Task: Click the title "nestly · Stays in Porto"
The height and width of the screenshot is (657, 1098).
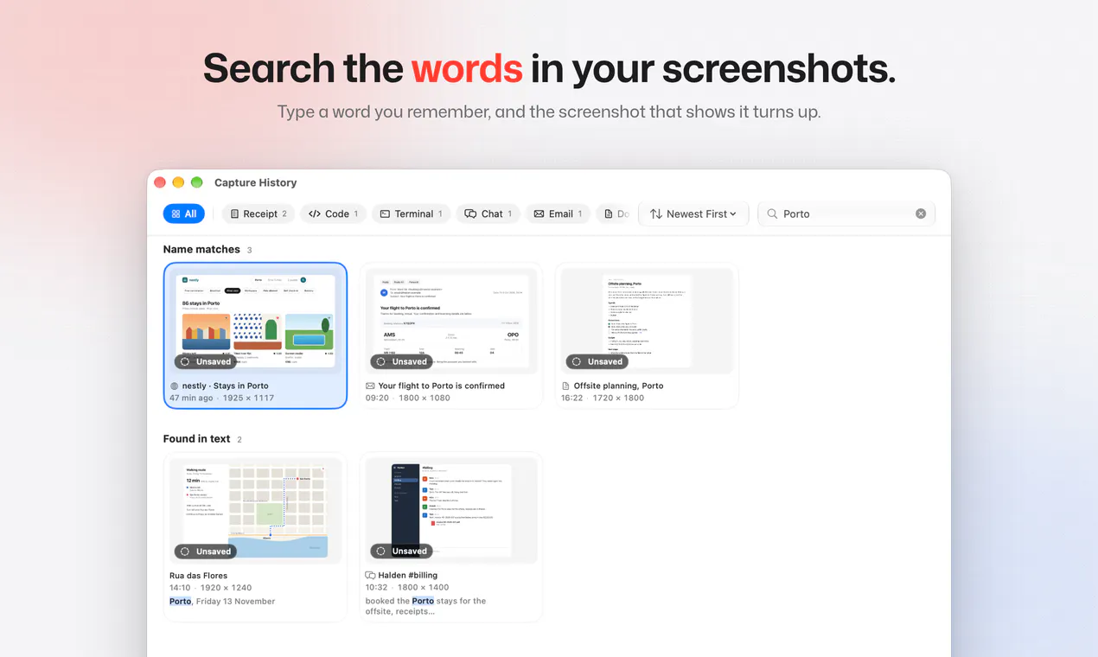Action: [226, 386]
